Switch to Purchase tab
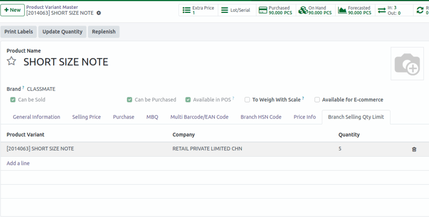 tap(124, 117)
